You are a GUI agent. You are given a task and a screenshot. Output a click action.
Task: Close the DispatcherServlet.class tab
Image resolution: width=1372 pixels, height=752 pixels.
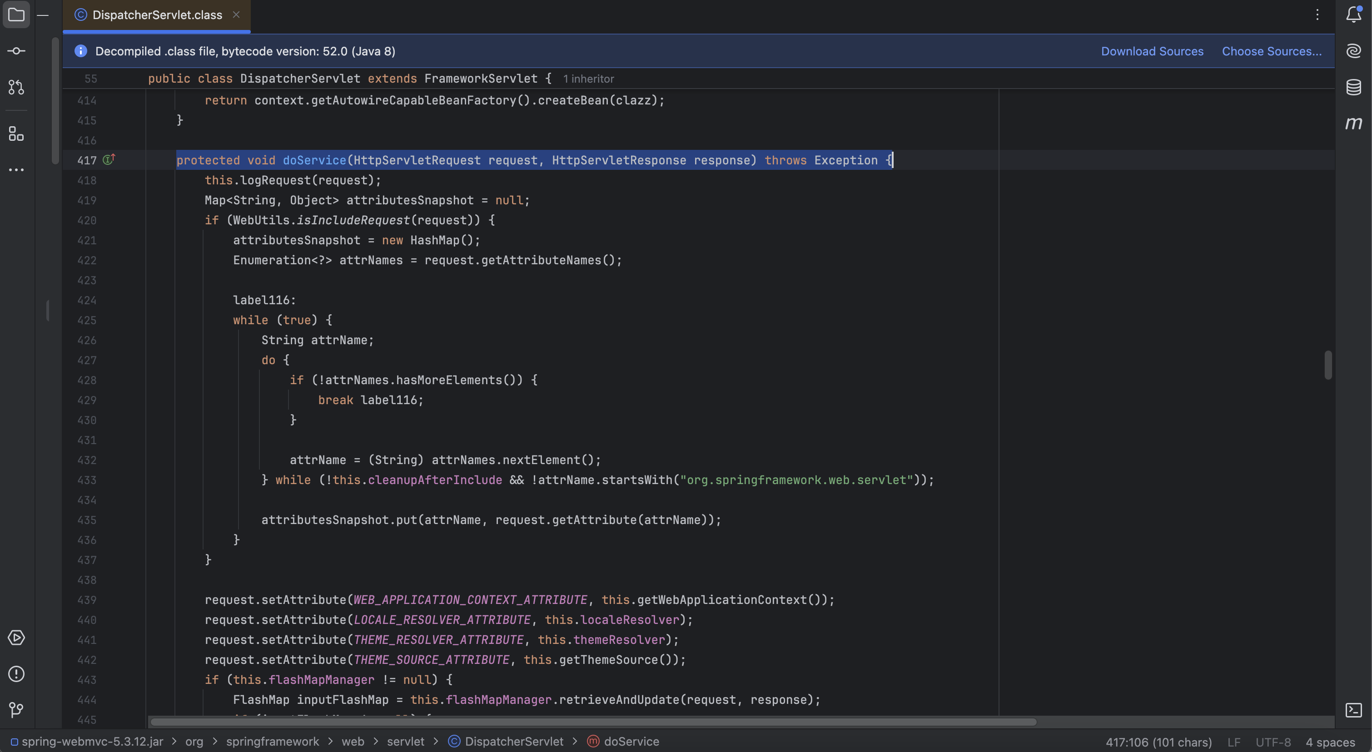[236, 15]
